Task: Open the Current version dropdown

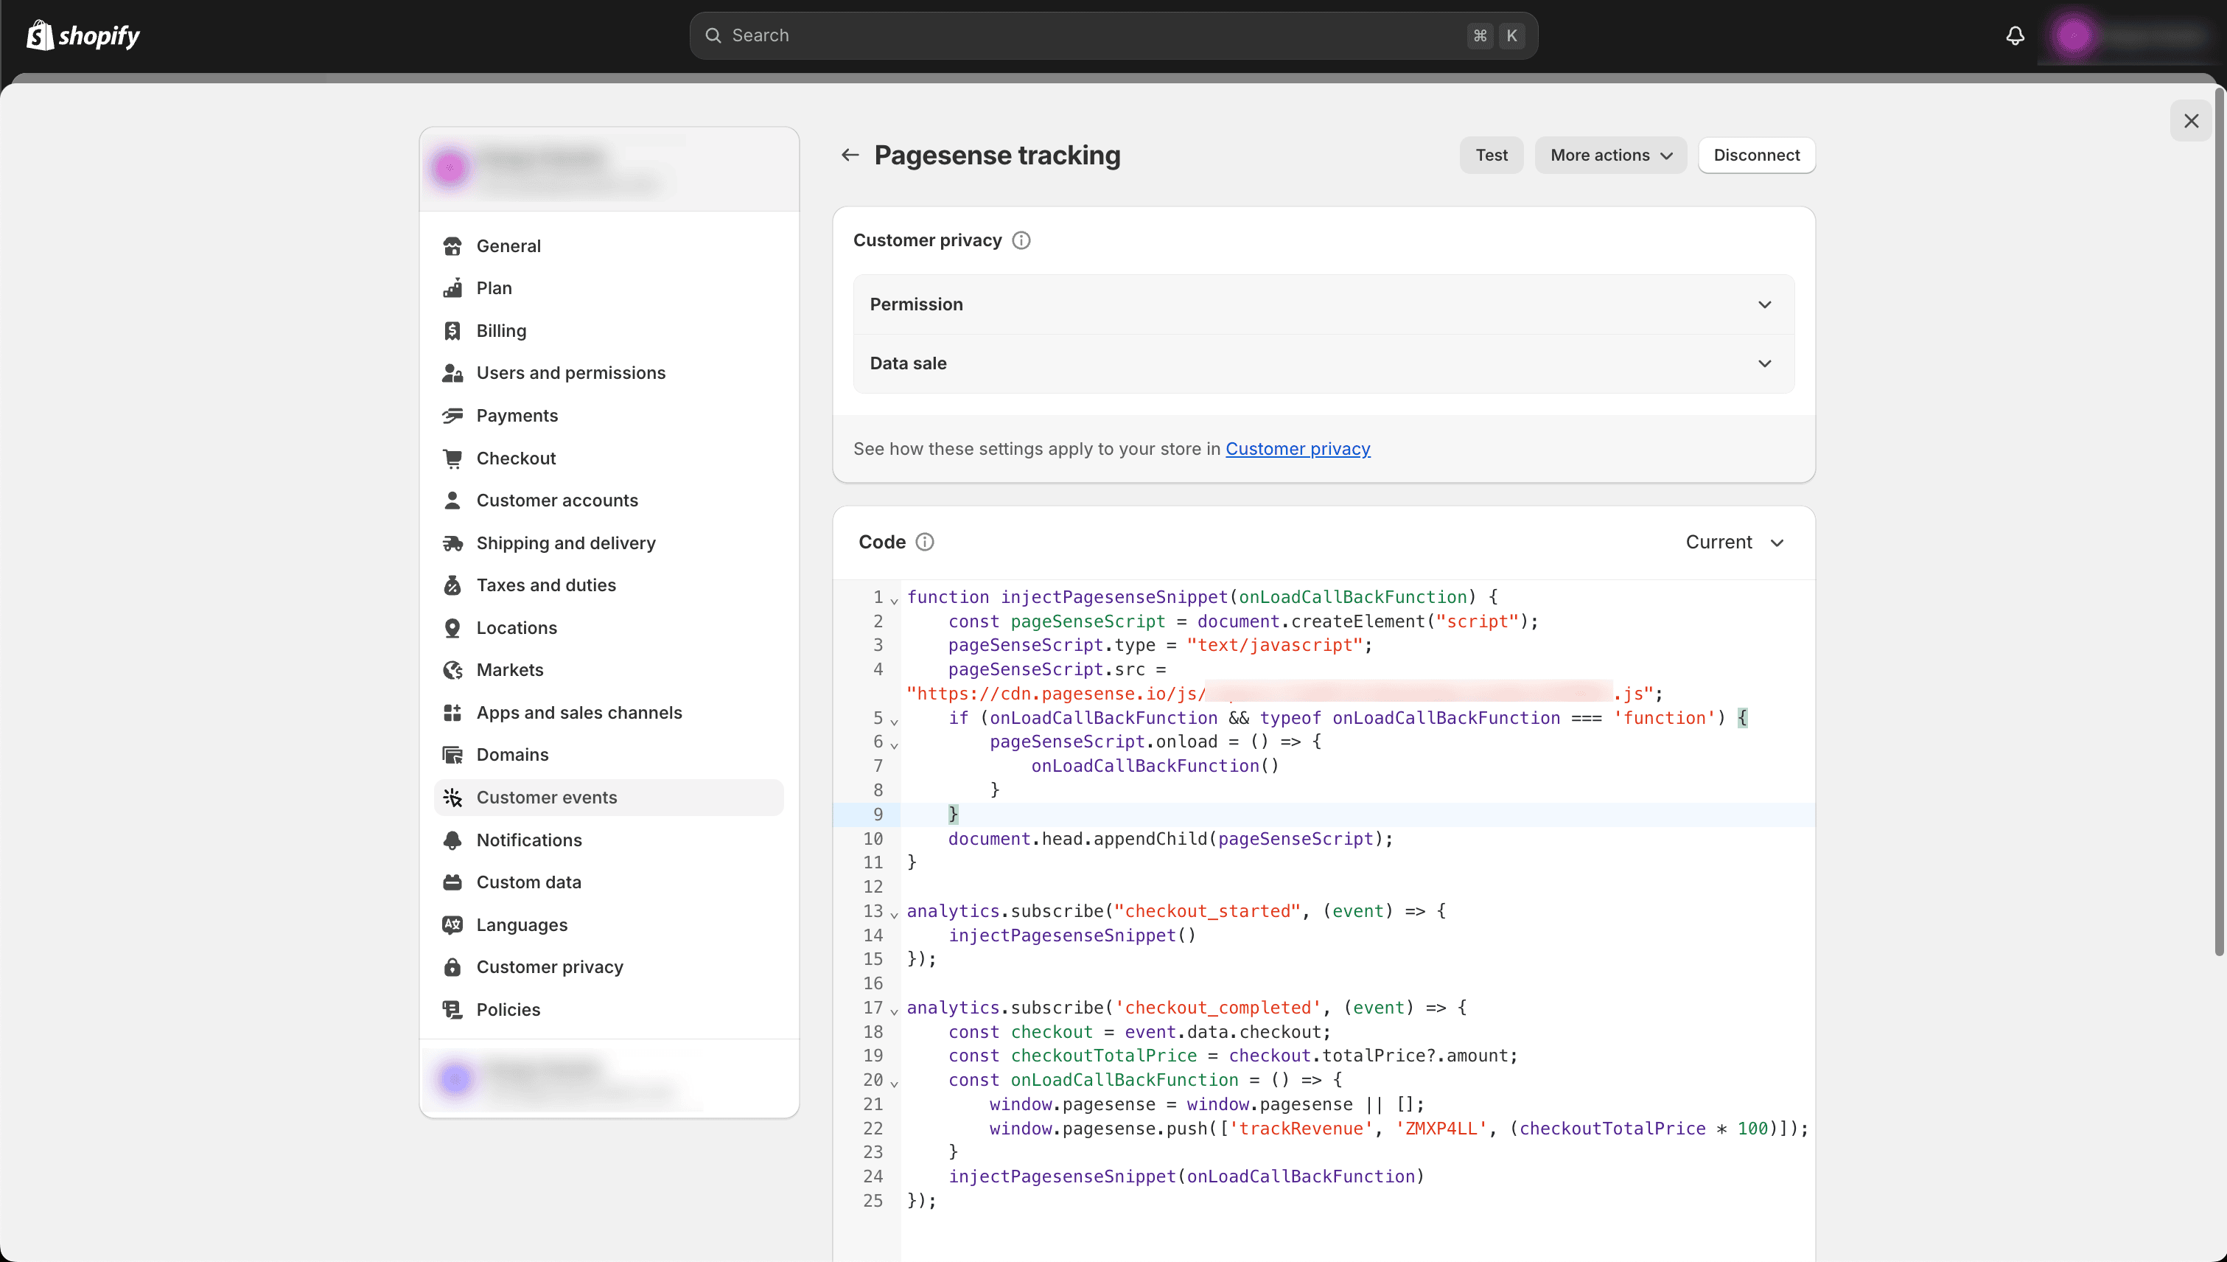Action: 1734,542
